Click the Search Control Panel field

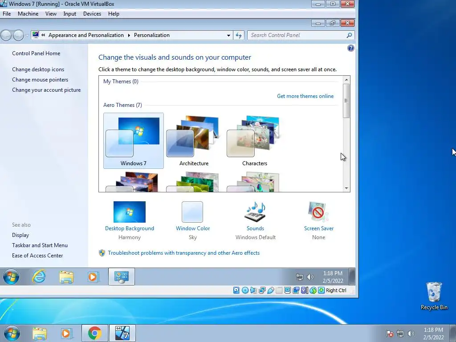tap(301, 35)
